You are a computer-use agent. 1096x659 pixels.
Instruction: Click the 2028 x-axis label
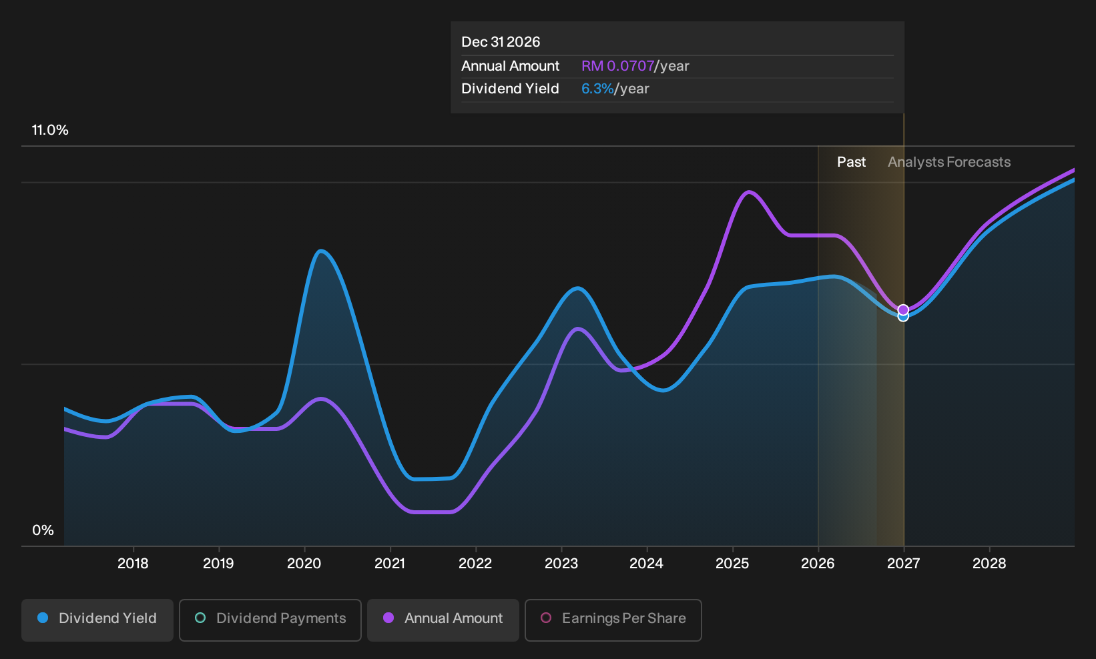[x=989, y=564]
